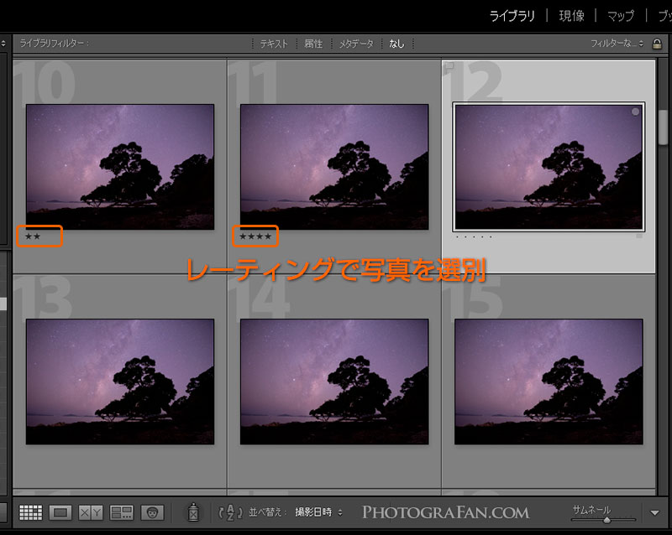Select photo thumbnail number 11
Screen dimensions: 672x535
(334, 167)
